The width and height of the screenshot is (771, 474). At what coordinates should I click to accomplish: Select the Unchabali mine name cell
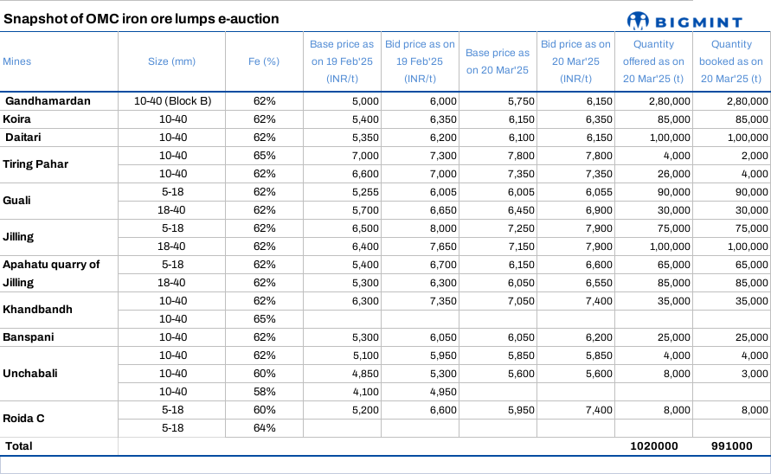click(31, 373)
